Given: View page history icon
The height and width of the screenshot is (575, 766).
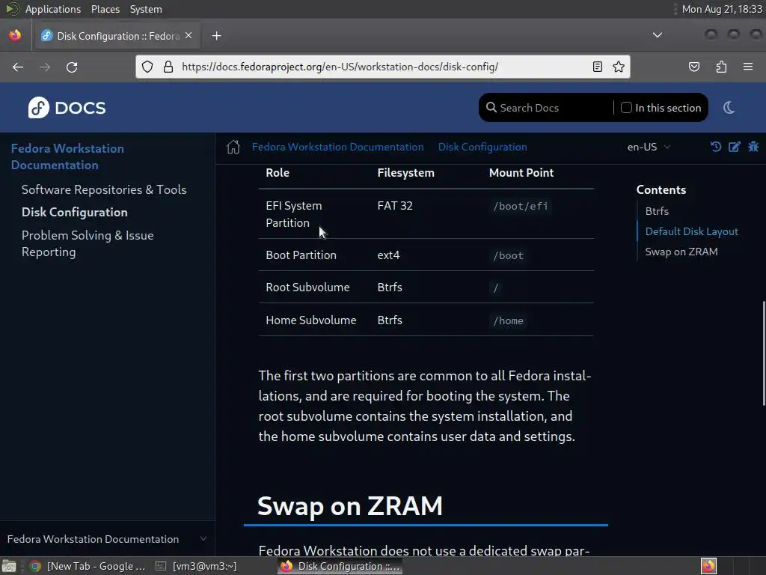Looking at the screenshot, I should (716, 147).
